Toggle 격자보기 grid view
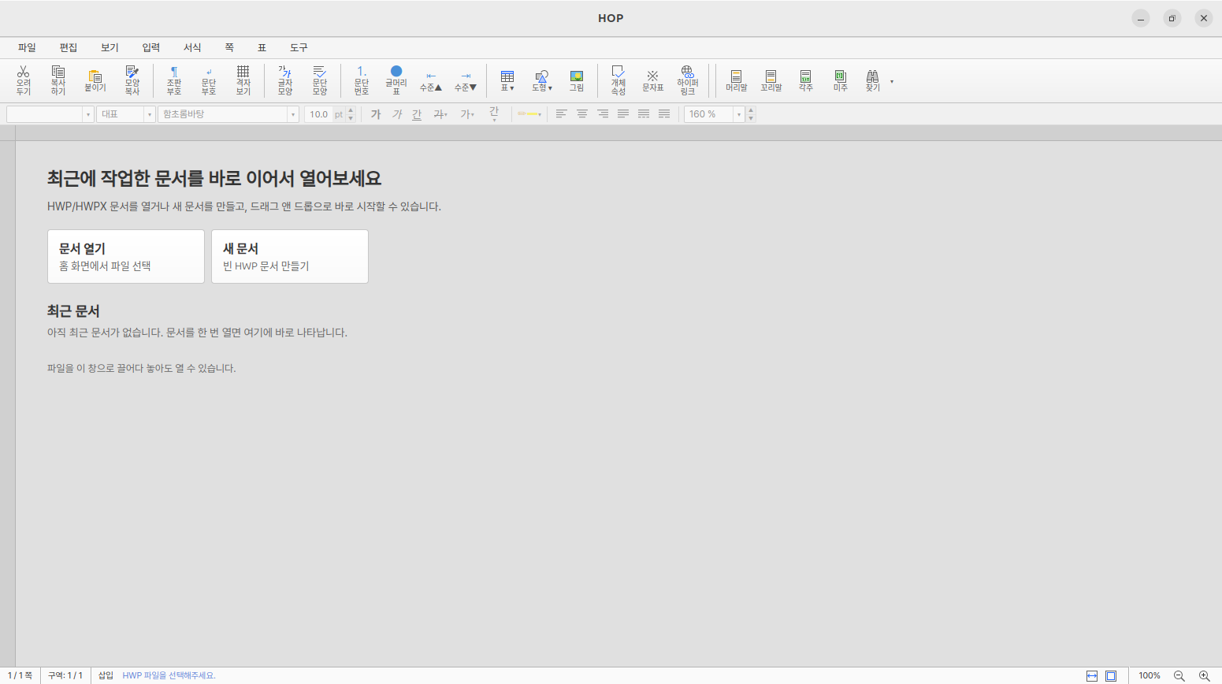 pyautogui.click(x=243, y=80)
